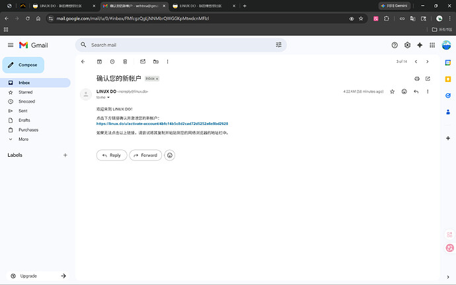Delete this email with trash icon
This screenshot has width=456, height=285.
coord(125,61)
